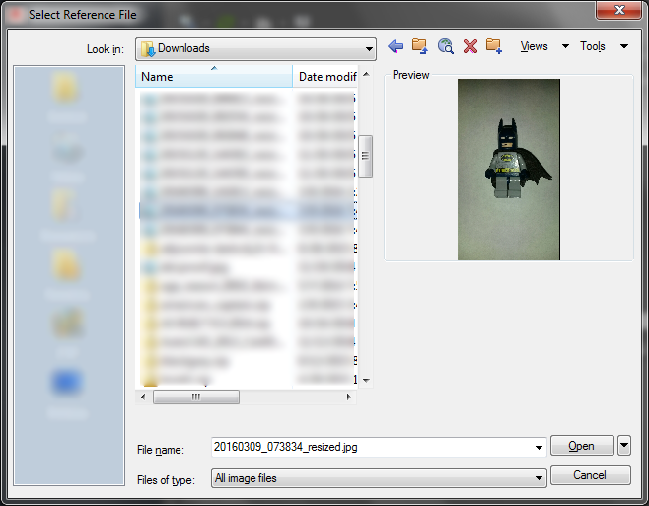Viewport: 649px width, 506px height.
Task: Click the Open button
Action: point(582,446)
